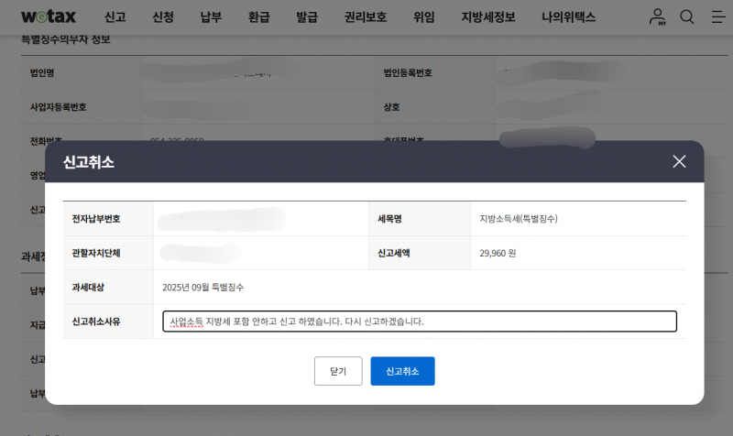Open the hamburger full menu icon
Image resolution: width=733 pixels, height=436 pixels.
coord(718,16)
